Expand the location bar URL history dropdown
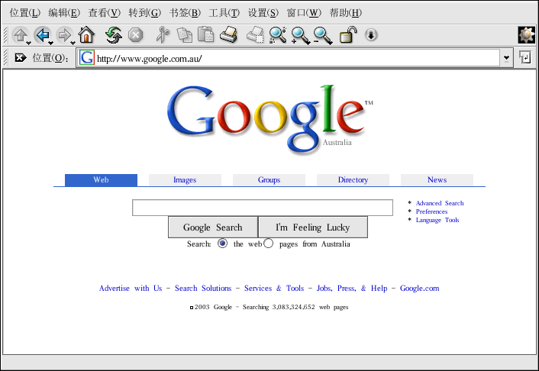Viewport: 539px width, 371px height. click(506, 58)
